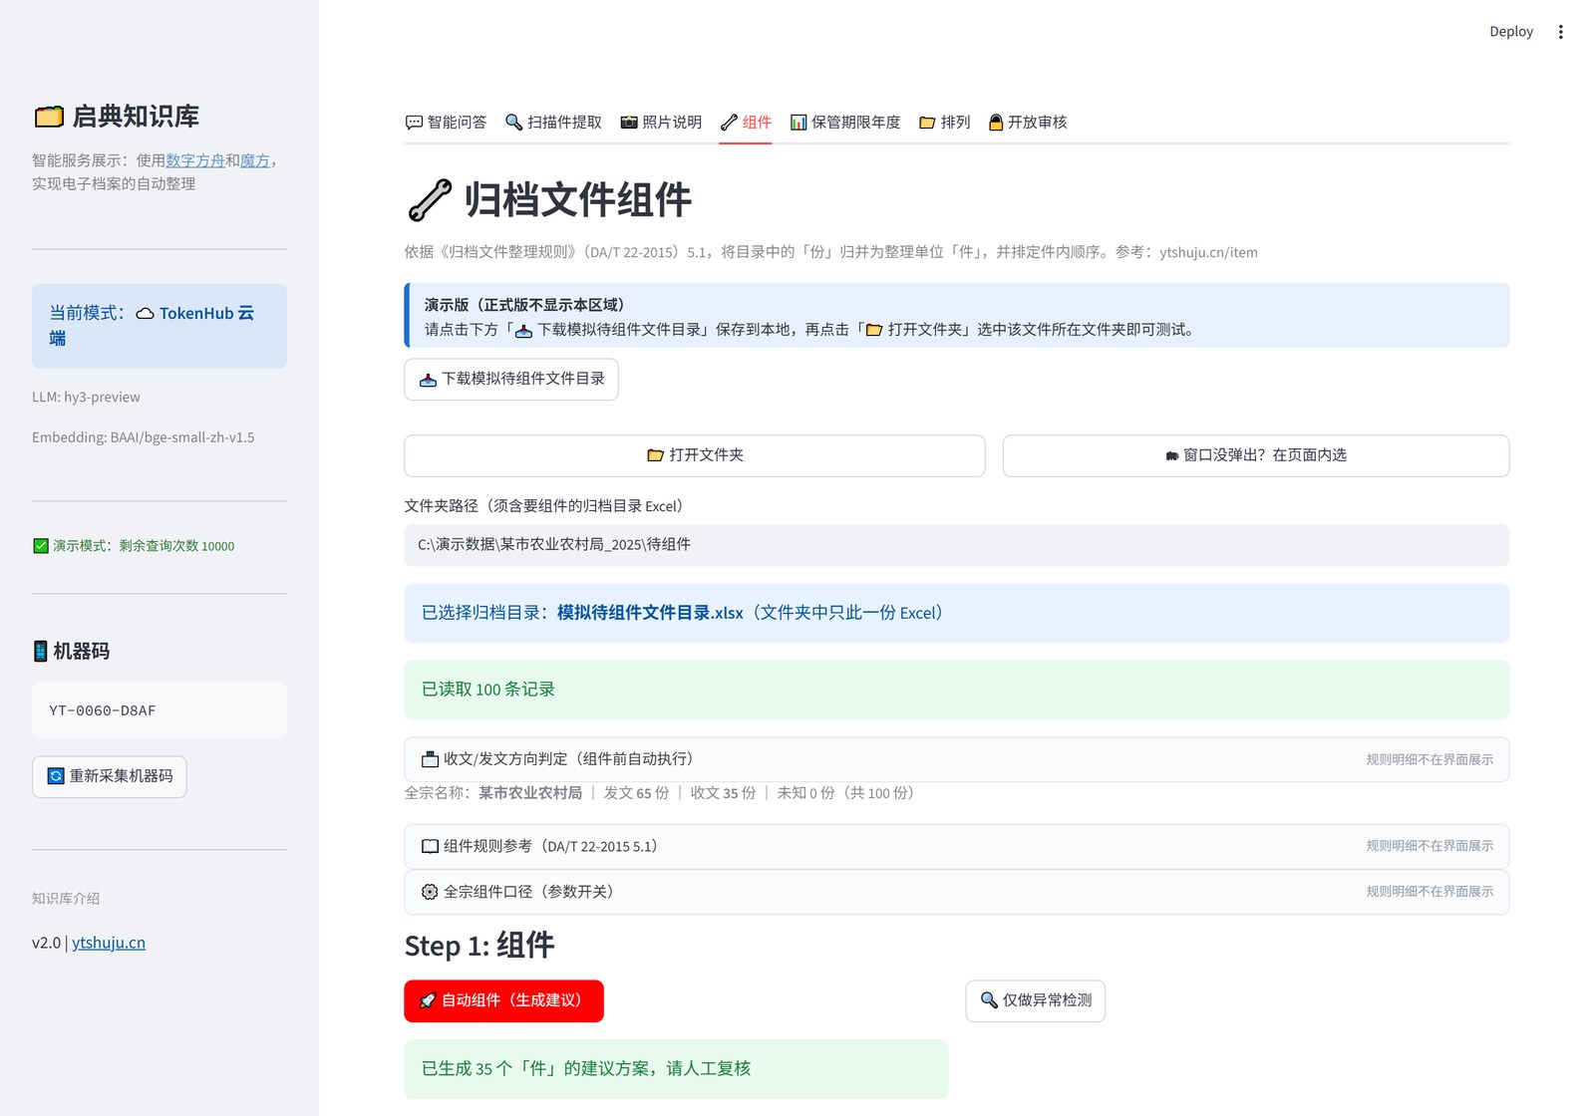
Task: Switch to the 扫描件提取 tab
Action: point(553,123)
